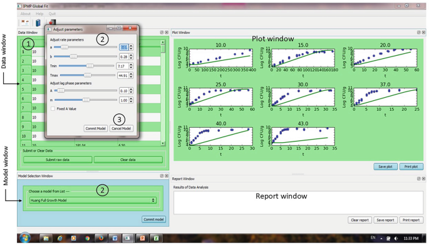429x245 pixels.
Task: Click the Submit raw data button
Action: [x=58, y=160]
